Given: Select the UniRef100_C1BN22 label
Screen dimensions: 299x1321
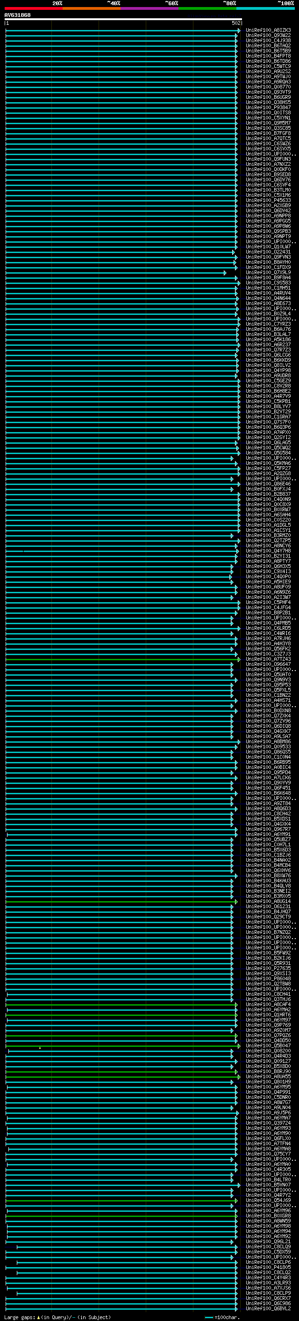Looking at the screenshot, I should 268,695.
